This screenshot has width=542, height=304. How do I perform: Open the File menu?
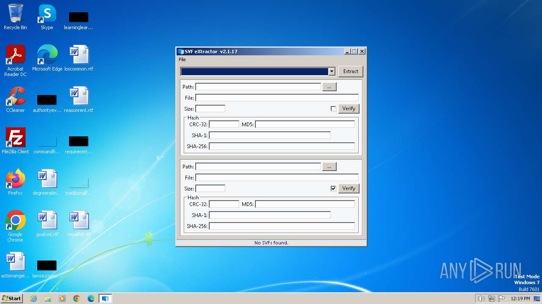182,60
